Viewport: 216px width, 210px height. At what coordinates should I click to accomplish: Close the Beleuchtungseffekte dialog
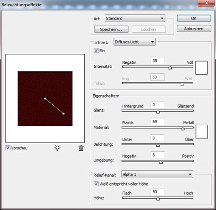206,3
